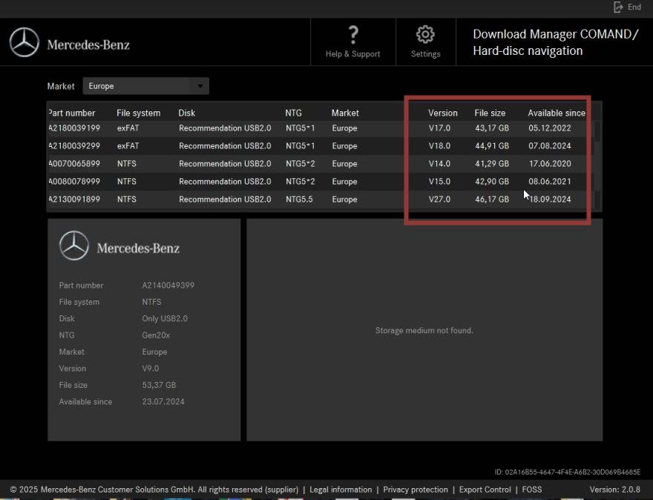Image resolution: width=653 pixels, height=500 pixels.
Task: Click details part number A2140049399
Action: [168, 285]
